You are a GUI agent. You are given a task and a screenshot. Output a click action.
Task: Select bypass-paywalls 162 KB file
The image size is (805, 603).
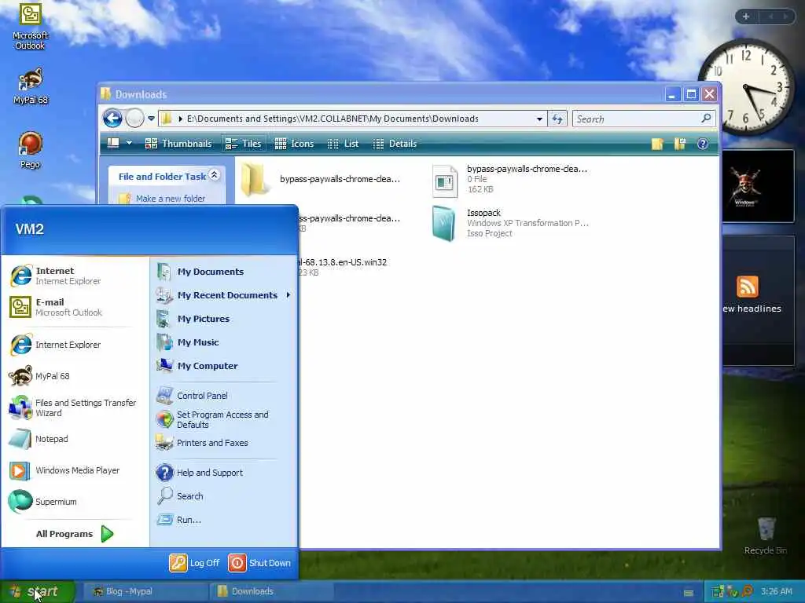[509, 180]
